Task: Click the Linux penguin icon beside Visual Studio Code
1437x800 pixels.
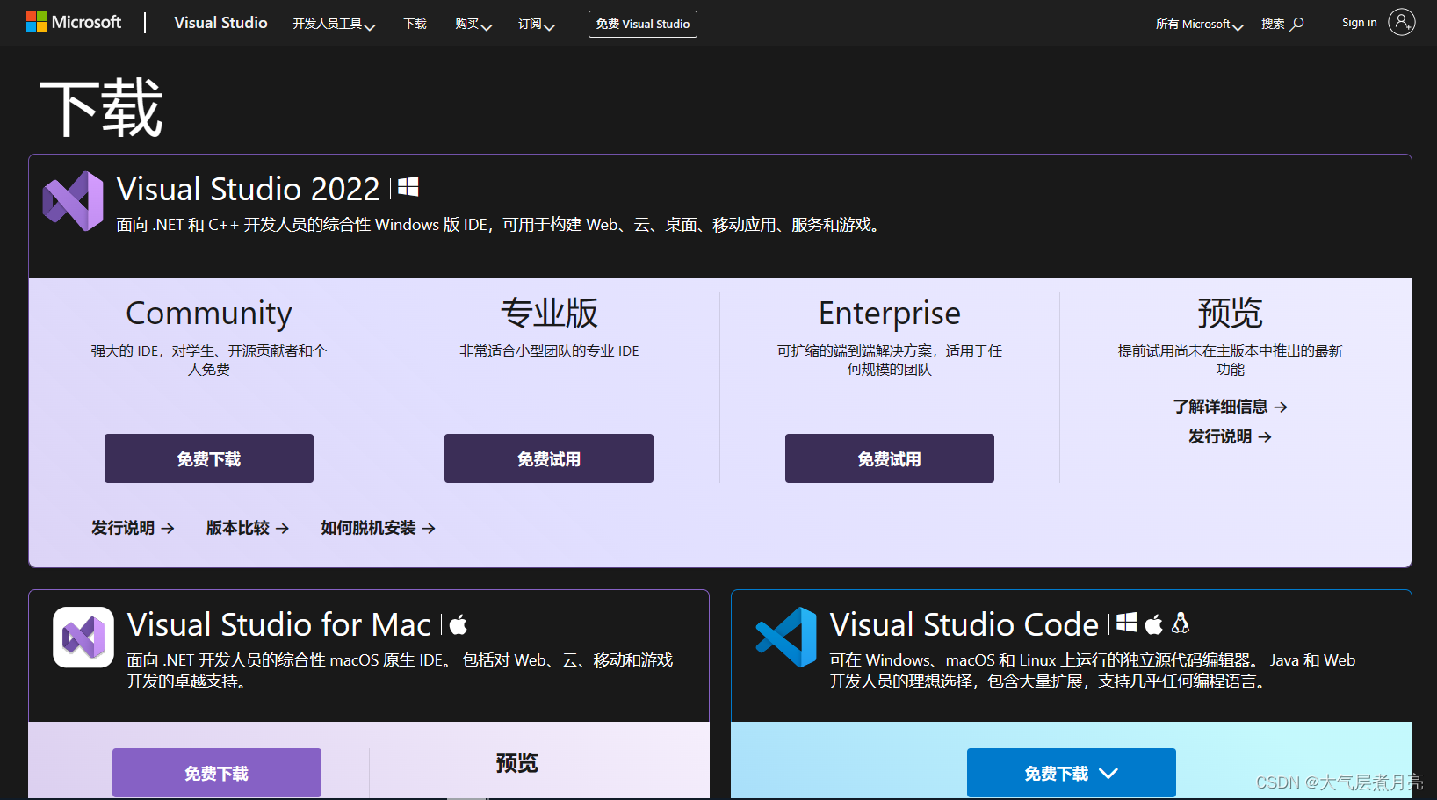Action: click(1181, 623)
